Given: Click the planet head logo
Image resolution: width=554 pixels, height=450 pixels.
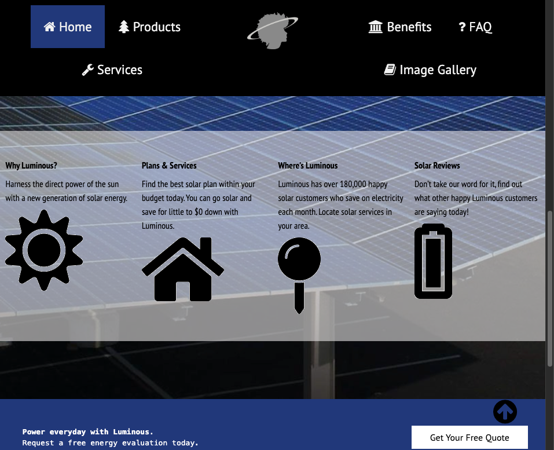Looking at the screenshot, I should point(273,31).
